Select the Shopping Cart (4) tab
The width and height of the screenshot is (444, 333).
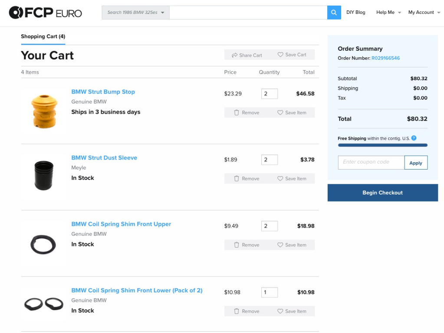(x=43, y=36)
